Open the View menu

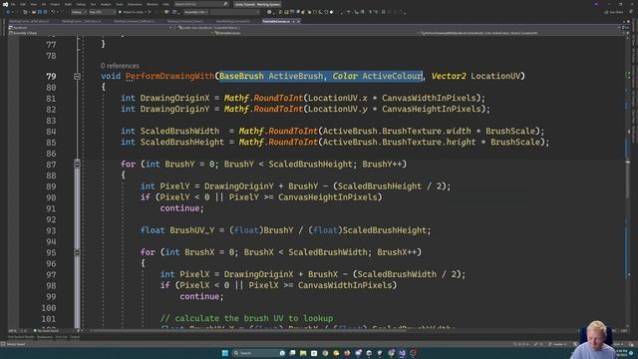[x=34, y=4]
